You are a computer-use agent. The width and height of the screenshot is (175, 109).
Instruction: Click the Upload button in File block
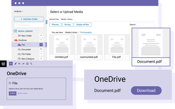12,93
